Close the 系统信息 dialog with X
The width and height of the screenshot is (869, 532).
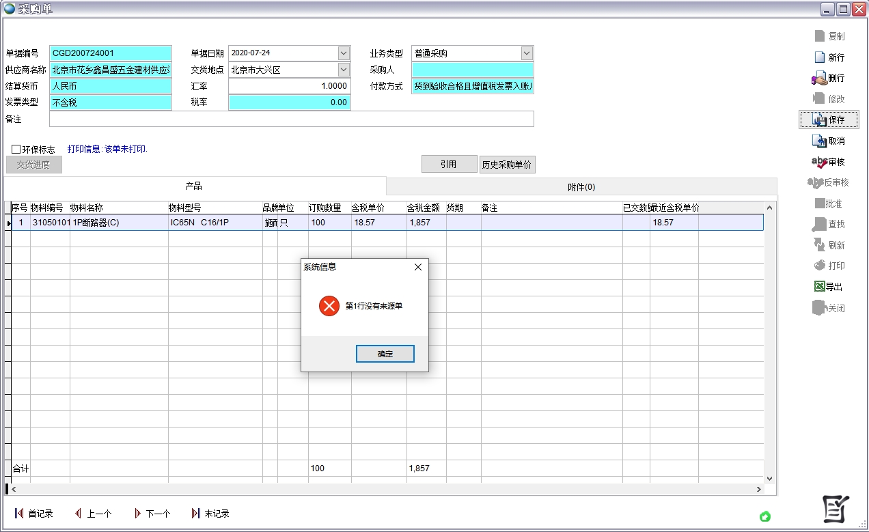(x=418, y=267)
